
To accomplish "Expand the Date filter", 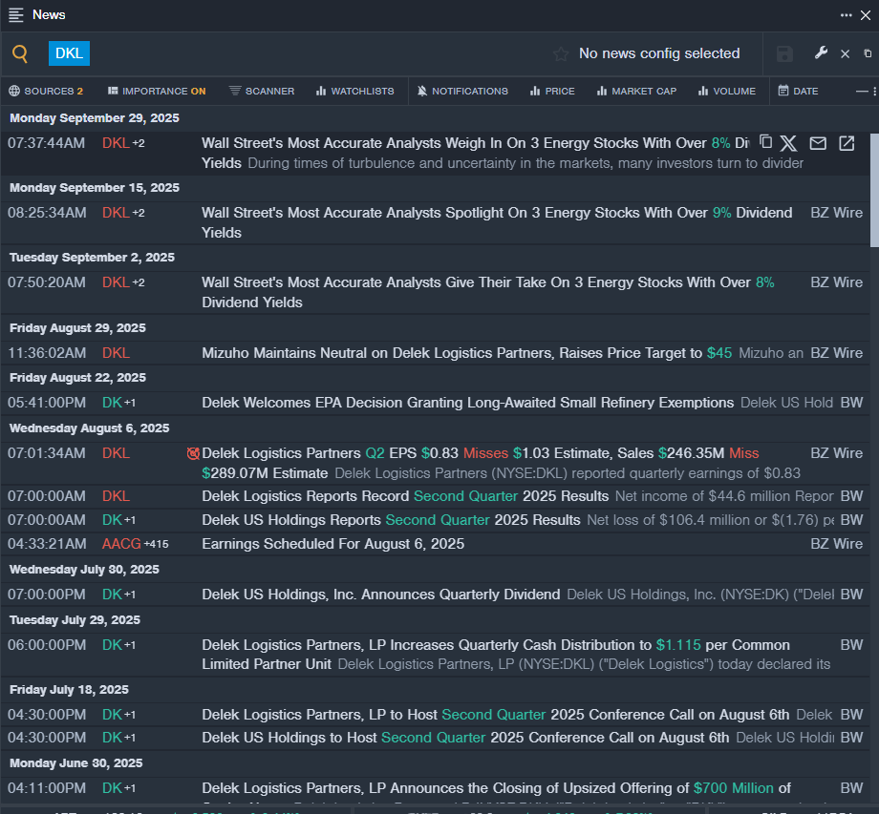I will tap(798, 92).
